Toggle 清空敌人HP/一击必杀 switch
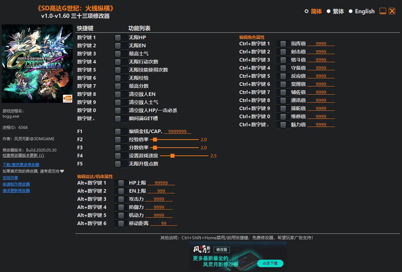Screen dimensions: 402x272 click(121, 110)
